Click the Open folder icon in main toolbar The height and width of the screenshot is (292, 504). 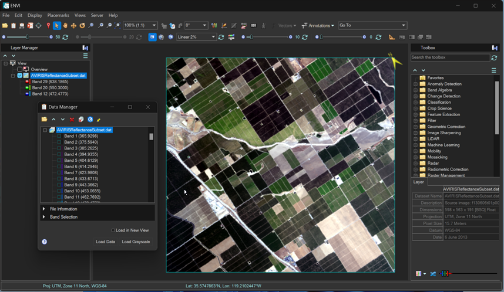click(x=5, y=26)
